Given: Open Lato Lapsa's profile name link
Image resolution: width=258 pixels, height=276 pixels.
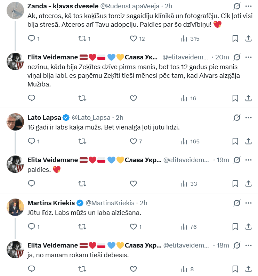Looking at the screenshot, I should point(44,117).
